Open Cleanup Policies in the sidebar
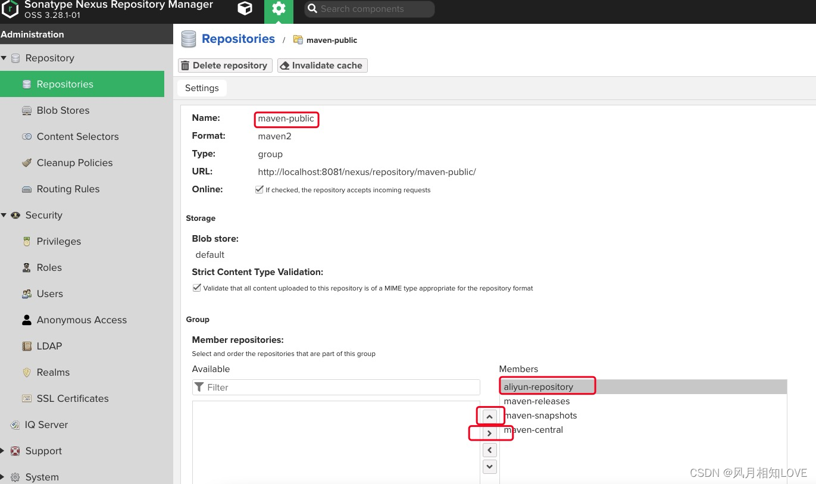The width and height of the screenshot is (816, 484). (82, 163)
